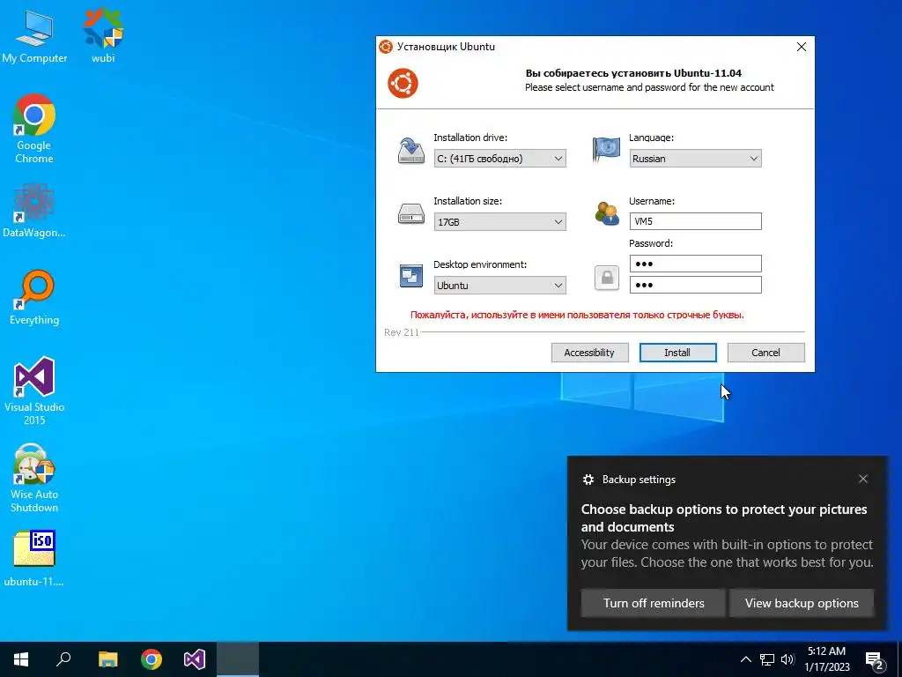This screenshot has height=677, width=902.
Task: Launch Visual Studio from the taskbar
Action: 195,659
